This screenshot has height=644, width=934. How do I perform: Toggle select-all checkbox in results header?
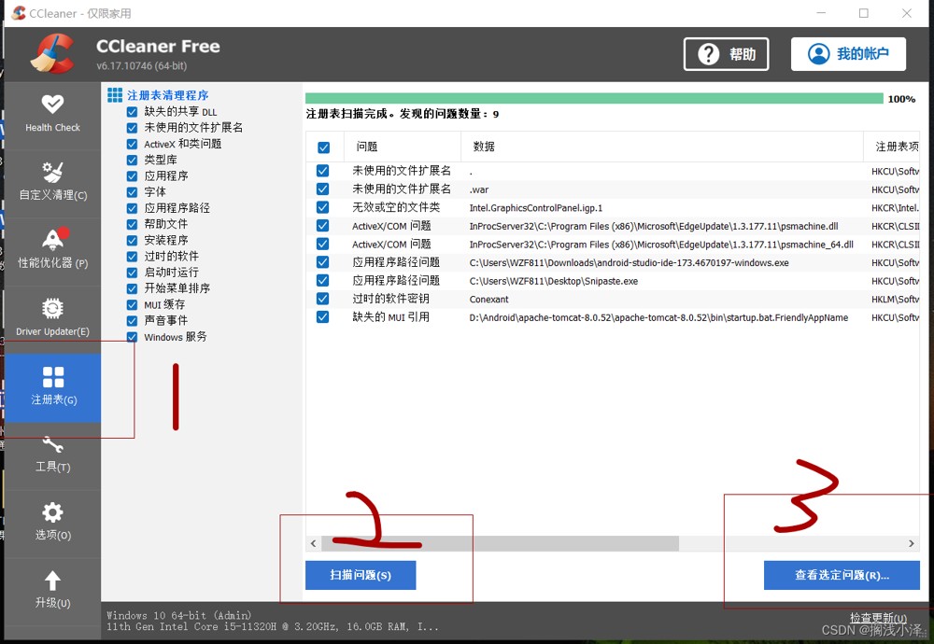pos(323,147)
